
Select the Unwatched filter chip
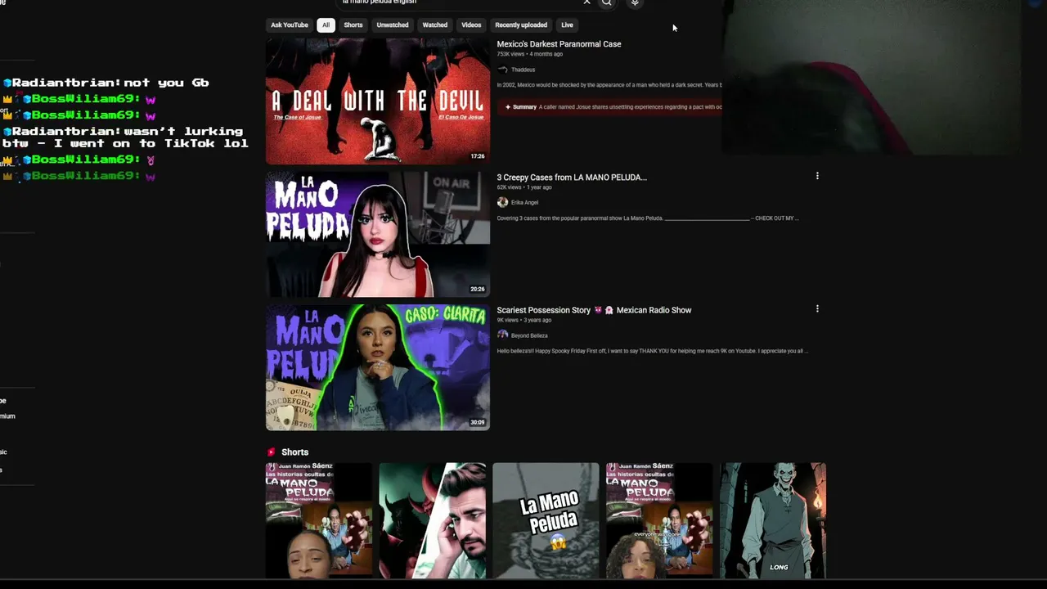(393, 25)
